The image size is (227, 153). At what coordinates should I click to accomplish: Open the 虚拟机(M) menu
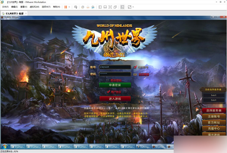[x=34, y=7]
